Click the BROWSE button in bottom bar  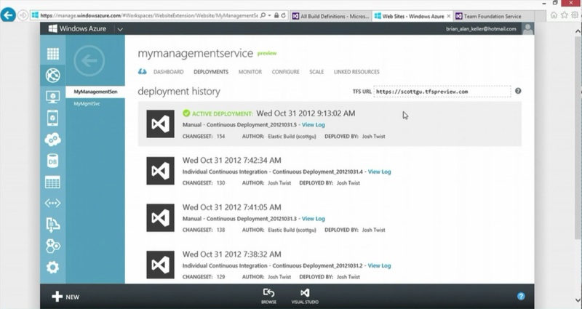268,297
